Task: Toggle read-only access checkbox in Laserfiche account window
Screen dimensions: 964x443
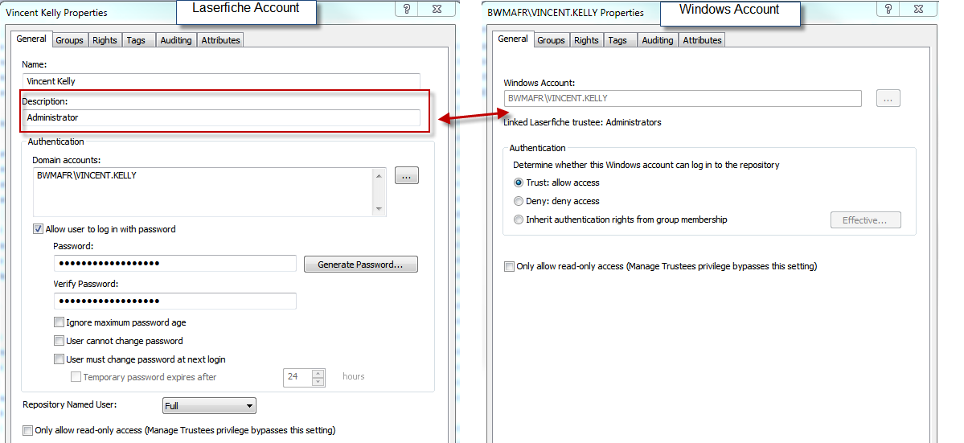Action: pyautogui.click(x=27, y=430)
